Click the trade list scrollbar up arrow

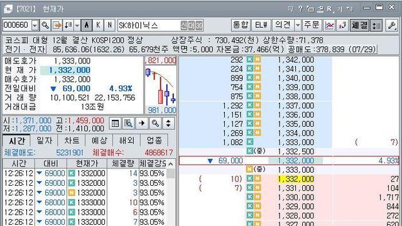(171, 164)
